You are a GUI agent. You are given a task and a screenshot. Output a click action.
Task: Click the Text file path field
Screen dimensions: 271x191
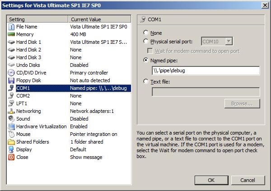(206, 92)
